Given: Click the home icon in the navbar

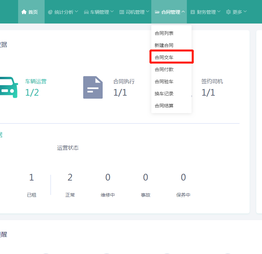Looking at the screenshot, I should click(24, 12).
